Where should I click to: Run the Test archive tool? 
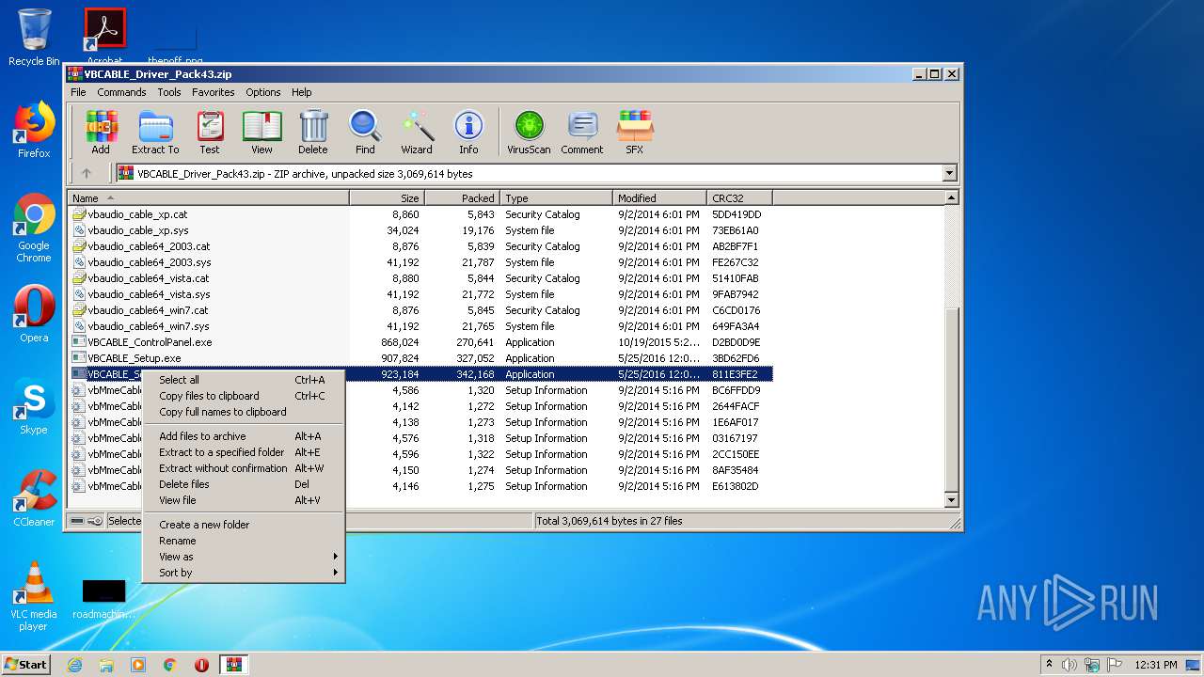pyautogui.click(x=210, y=132)
